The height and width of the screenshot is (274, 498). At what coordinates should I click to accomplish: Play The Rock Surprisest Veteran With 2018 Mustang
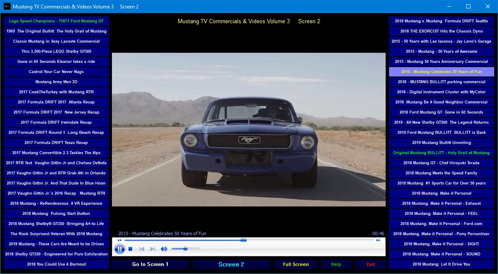(x=56, y=234)
